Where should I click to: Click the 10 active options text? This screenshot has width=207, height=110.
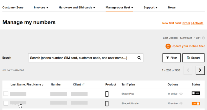pyautogui.click(x=173, y=104)
